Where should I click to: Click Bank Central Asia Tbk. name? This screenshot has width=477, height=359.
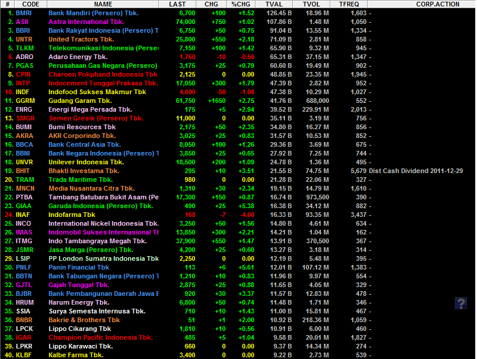tap(85, 144)
